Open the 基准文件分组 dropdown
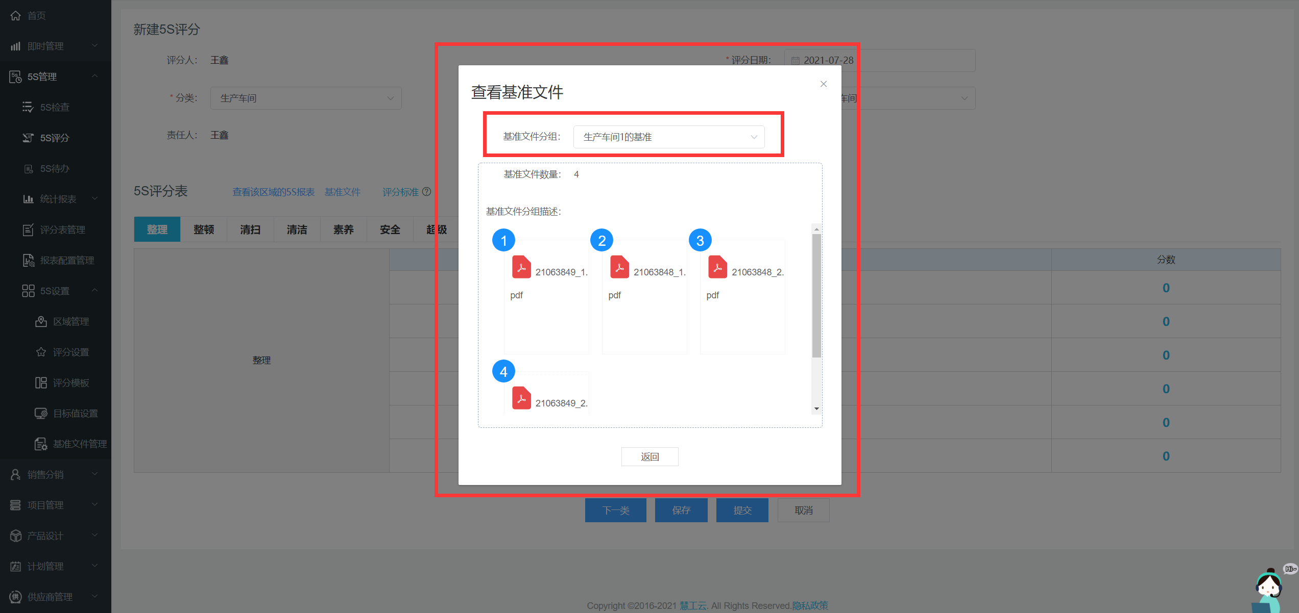Viewport: 1299px width, 613px height. [668, 137]
